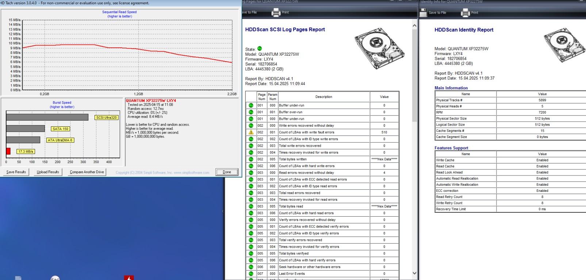Click Enabled value for Write Cache
Image resolution: width=586 pixels, height=280 pixels.
(x=542, y=160)
